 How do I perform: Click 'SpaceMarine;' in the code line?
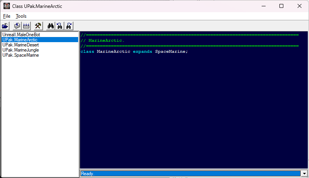(x=171, y=52)
